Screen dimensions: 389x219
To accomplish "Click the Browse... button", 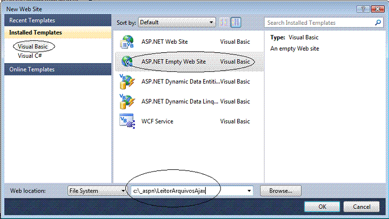I will (280, 190).
